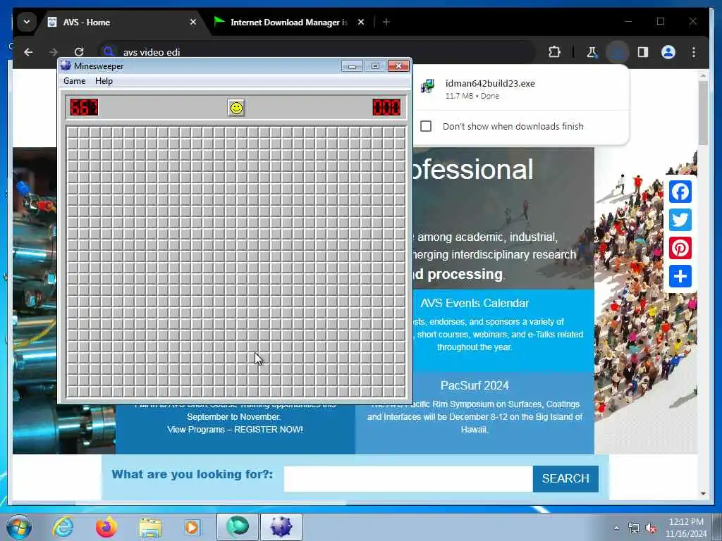Switch to the Internet Download Manager tab
This screenshot has height=541, width=722.
point(288,22)
